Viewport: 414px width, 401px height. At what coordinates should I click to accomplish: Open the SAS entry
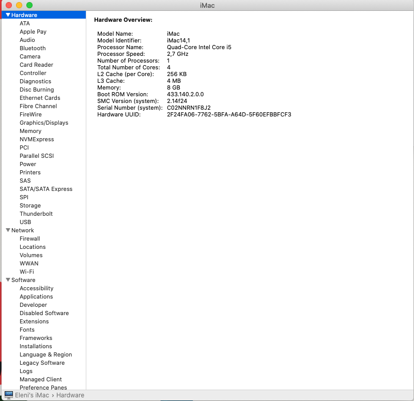pyautogui.click(x=25, y=181)
